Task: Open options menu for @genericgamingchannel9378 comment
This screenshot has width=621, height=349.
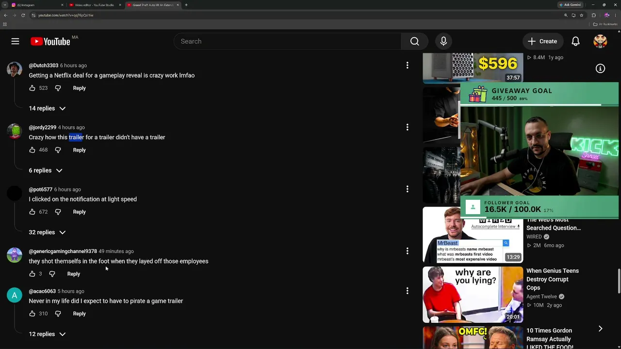Action: pyautogui.click(x=408, y=251)
